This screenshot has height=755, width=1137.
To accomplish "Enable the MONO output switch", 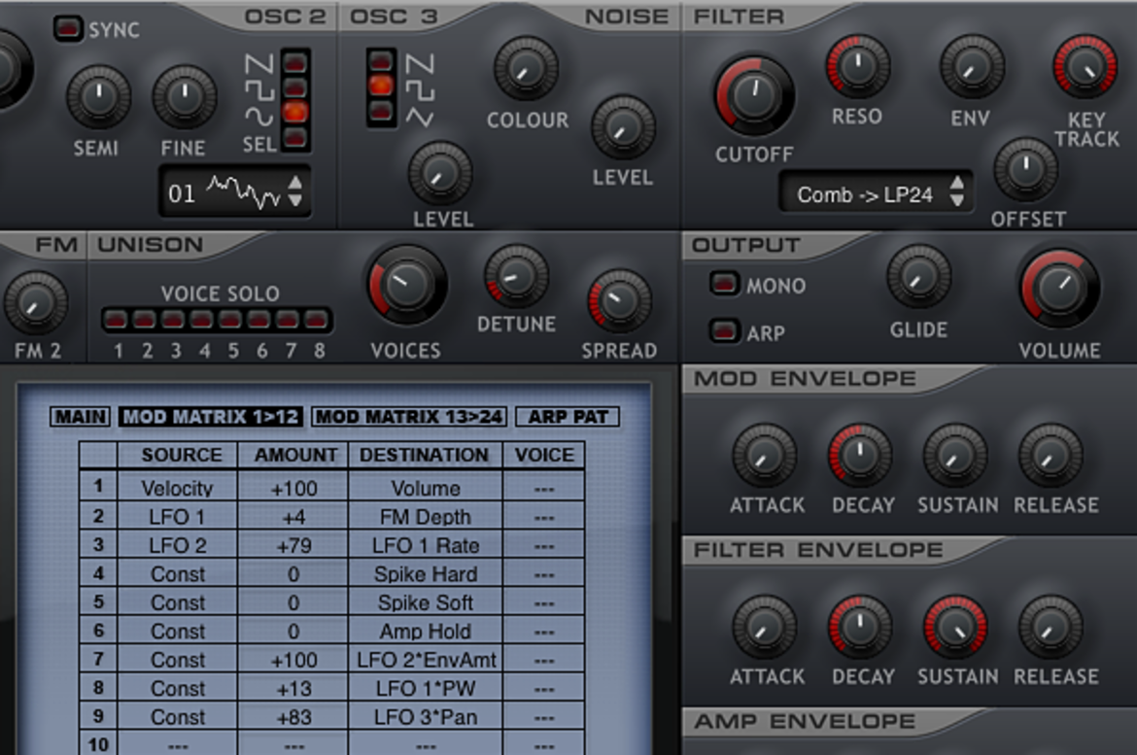I will [724, 284].
